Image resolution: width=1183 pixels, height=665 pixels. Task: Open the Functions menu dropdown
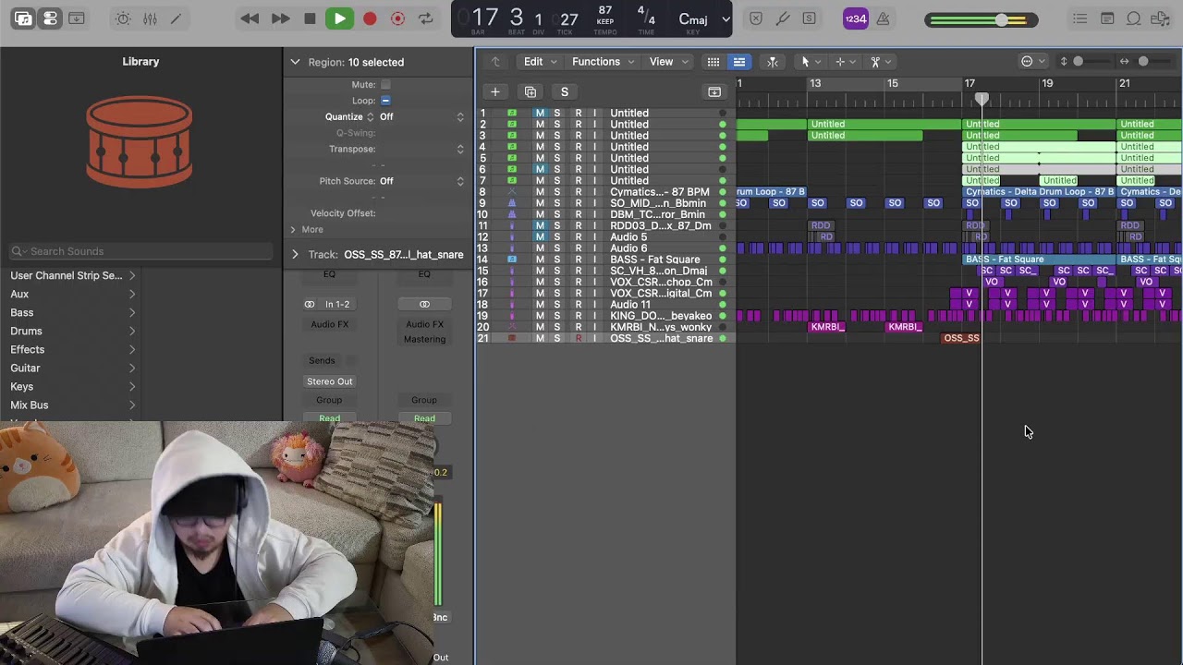pyautogui.click(x=603, y=62)
